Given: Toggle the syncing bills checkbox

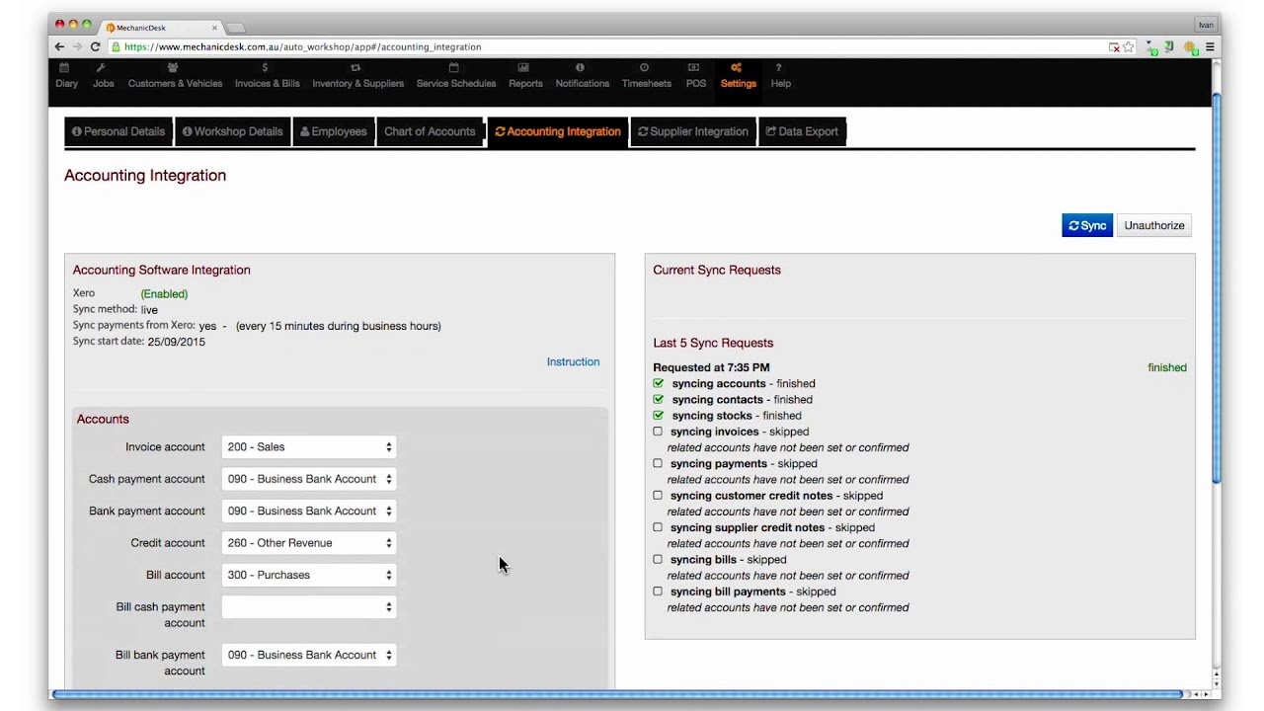Looking at the screenshot, I should (658, 559).
